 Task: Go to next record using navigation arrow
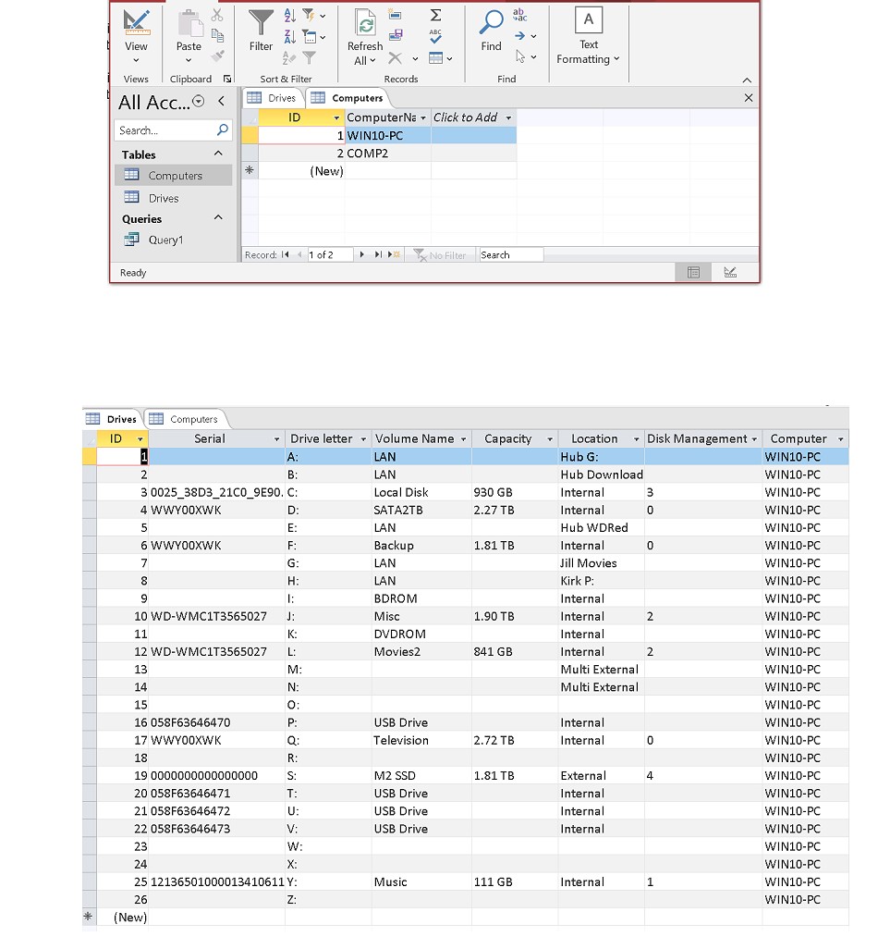pos(362,255)
